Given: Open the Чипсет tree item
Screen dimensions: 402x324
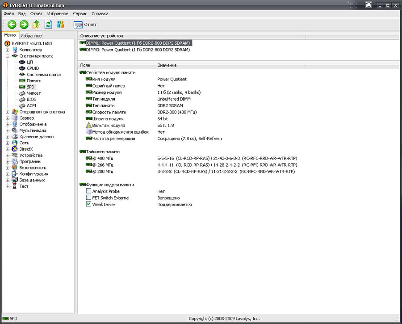Looking at the screenshot, I should click(x=33, y=93).
